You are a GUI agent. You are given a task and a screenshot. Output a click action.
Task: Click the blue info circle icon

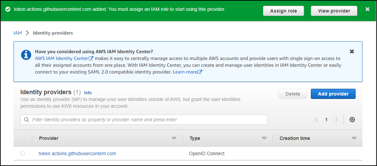26,55
